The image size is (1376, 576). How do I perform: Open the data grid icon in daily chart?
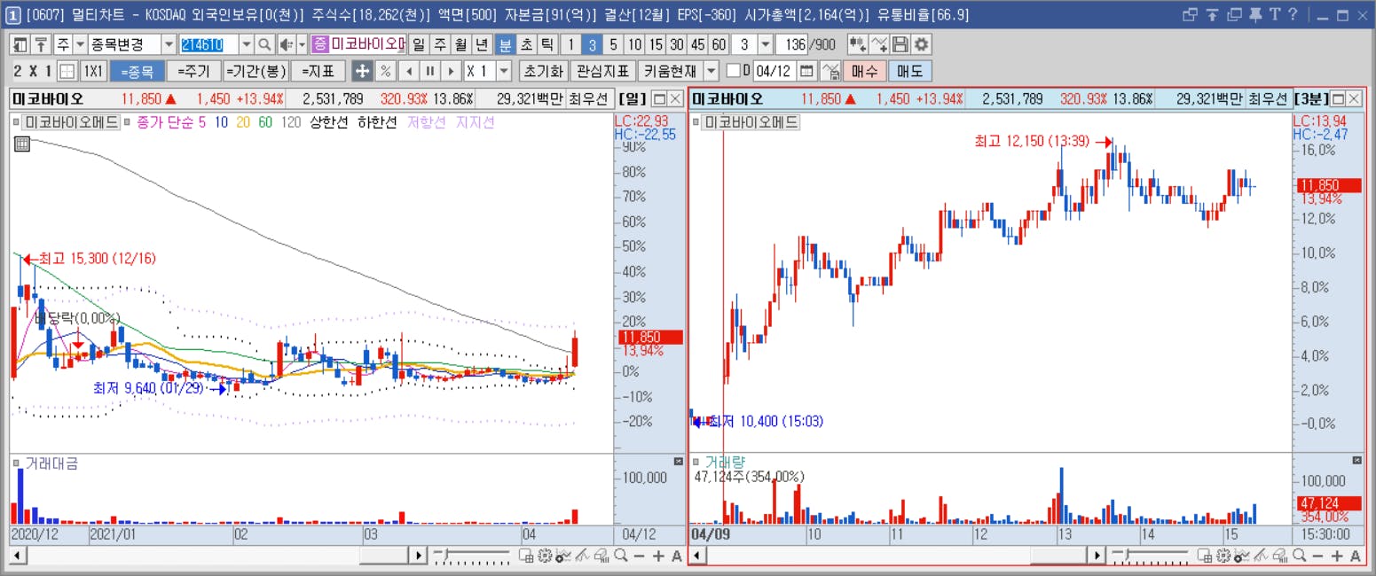tap(21, 144)
